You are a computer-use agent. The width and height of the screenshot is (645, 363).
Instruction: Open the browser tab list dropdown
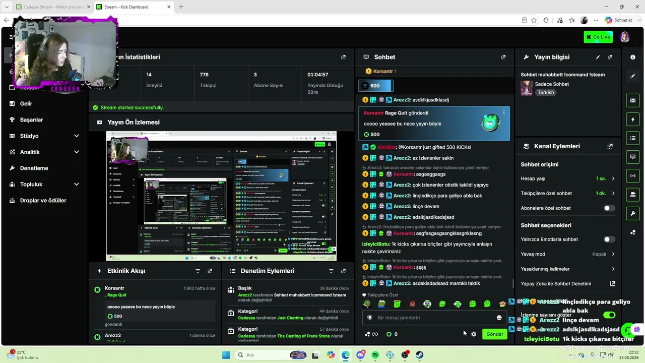[7, 7]
